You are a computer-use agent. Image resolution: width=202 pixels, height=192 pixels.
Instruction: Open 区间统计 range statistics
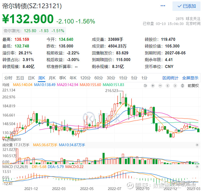(170, 78)
